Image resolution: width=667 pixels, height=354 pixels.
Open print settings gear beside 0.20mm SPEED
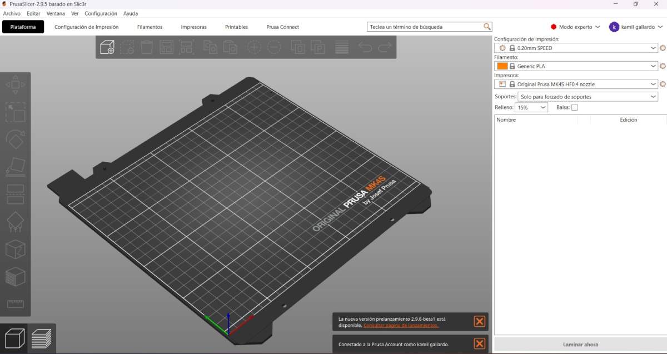pyautogui.click(x=663, y=48)
